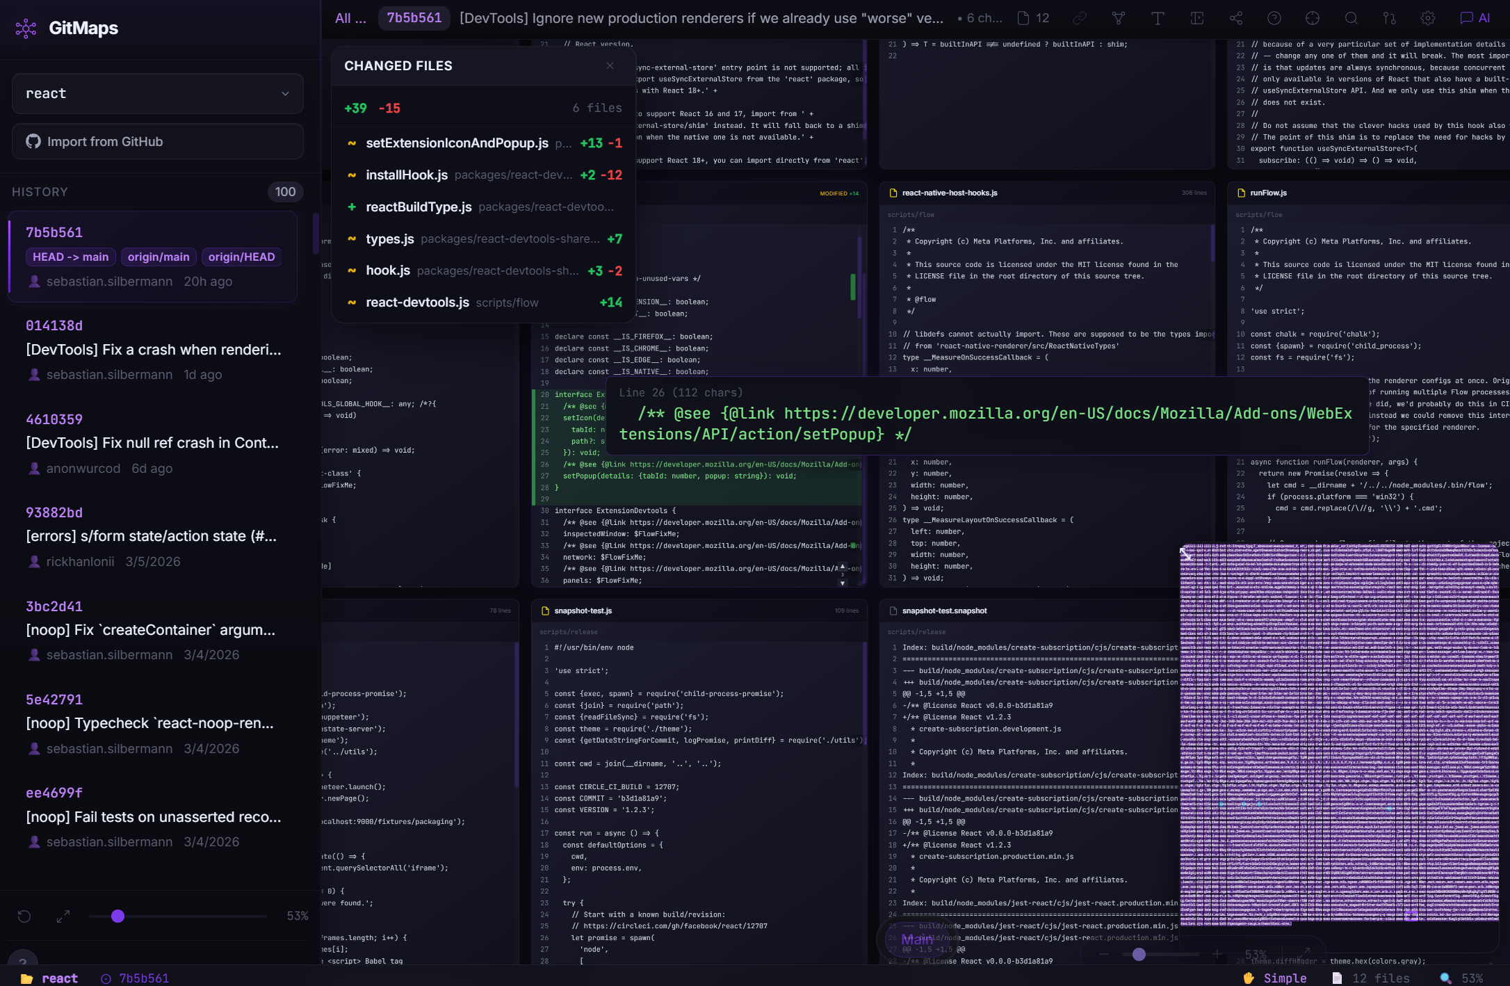
Task: Open the GitMaps settings gear
Action: pyautogui.click(x=1427, y=18)
